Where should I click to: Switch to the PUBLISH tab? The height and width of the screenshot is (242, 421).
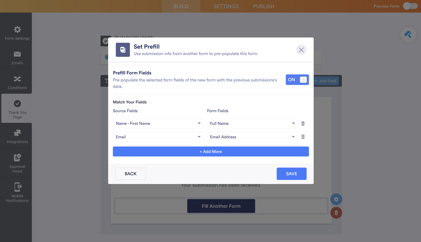264,6
